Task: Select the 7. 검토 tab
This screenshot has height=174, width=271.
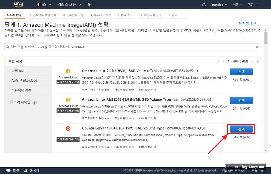Action: [173, 15]
